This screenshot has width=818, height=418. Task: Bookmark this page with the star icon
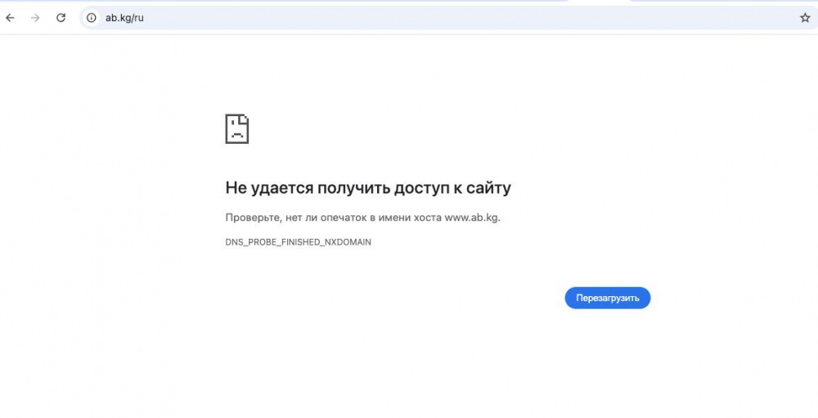point(805,18)
